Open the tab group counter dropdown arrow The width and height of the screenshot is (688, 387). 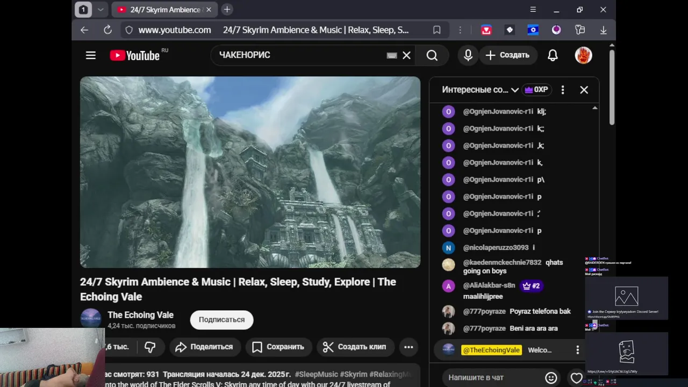pos(101,10)
